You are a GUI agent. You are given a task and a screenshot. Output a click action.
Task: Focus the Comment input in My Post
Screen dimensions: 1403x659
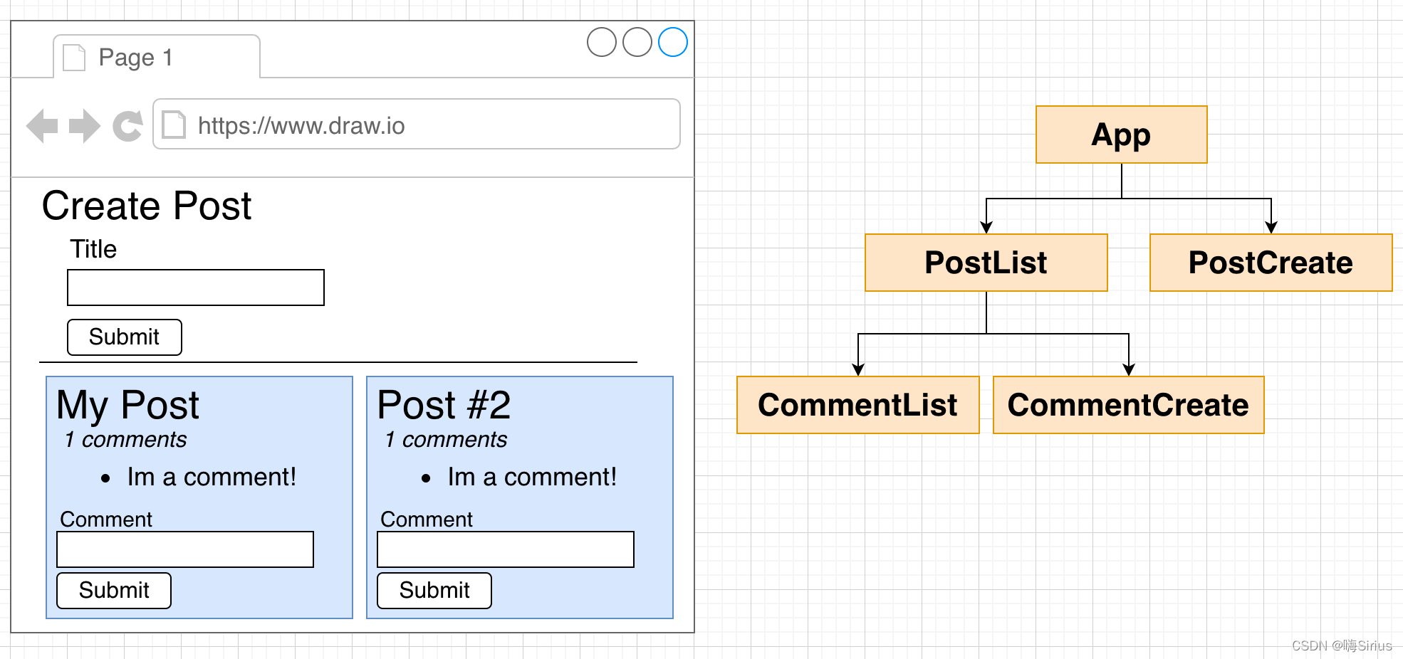185,549
